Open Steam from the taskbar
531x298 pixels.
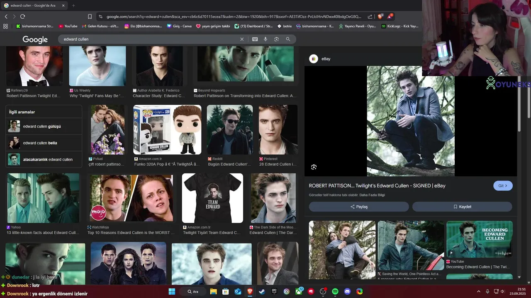(x=262, y=291)
